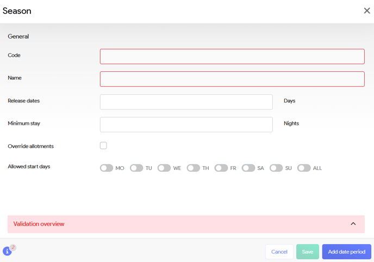
Task: Enable the TU start day toggle
Action: click(136, 168)
